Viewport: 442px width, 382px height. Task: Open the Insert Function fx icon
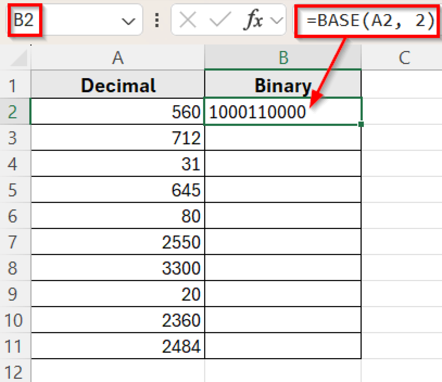(x=253, y=20)
